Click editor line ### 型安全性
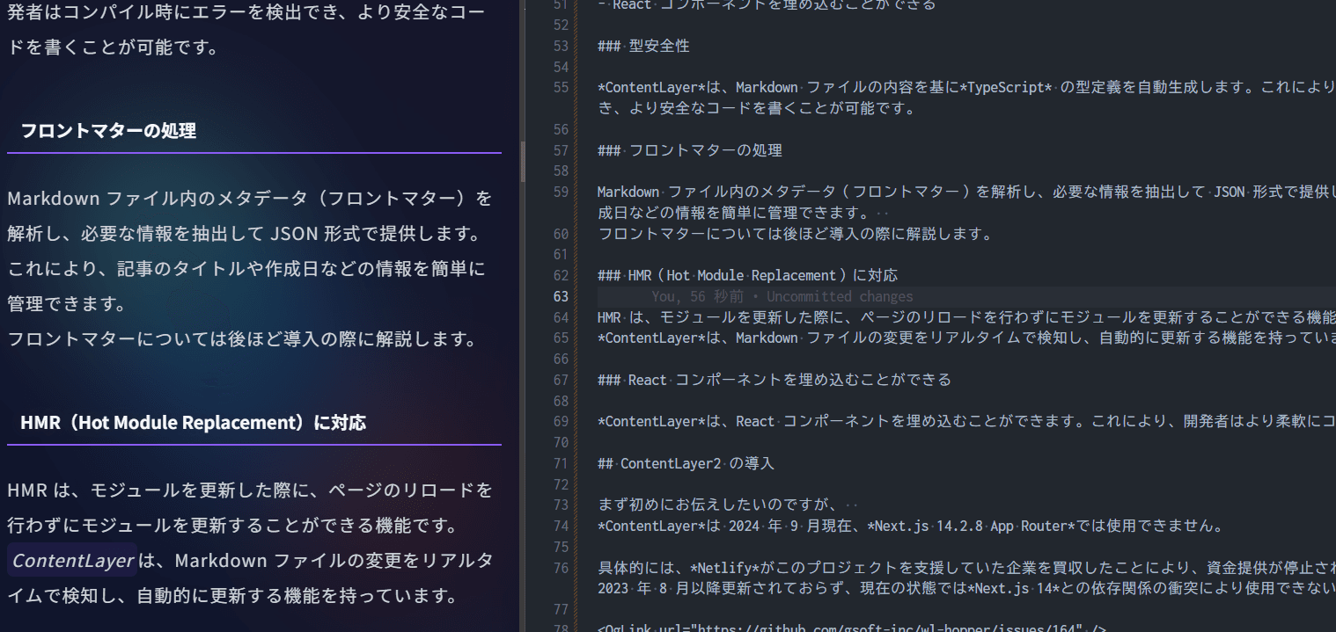The height and width of the screenshot is (632, 1336). (x=642, y=46)
